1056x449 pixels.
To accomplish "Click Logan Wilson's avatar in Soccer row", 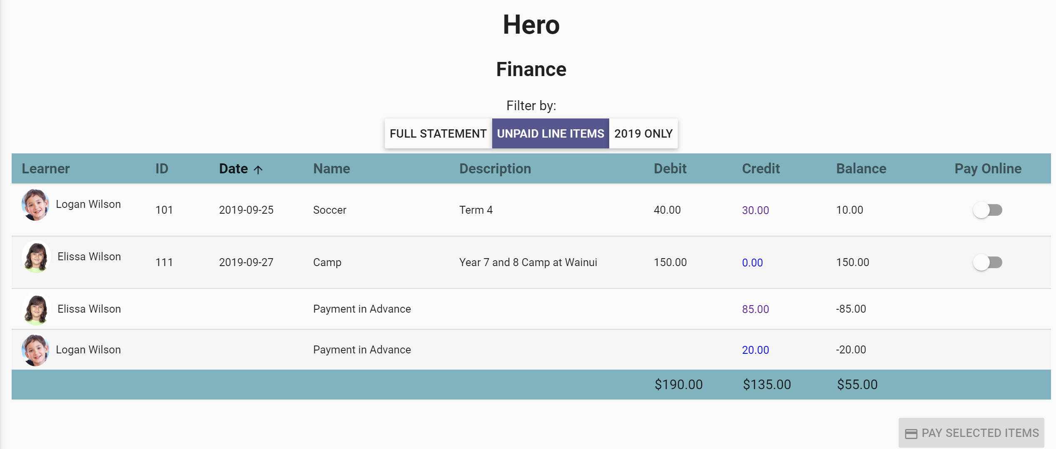I will pyautogui.click(x=35, y=205).
